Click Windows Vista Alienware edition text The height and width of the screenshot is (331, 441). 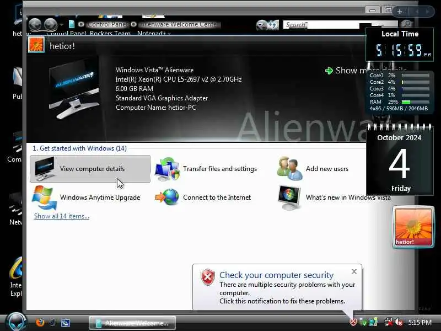pyautogui.click(x=154, y=70)
